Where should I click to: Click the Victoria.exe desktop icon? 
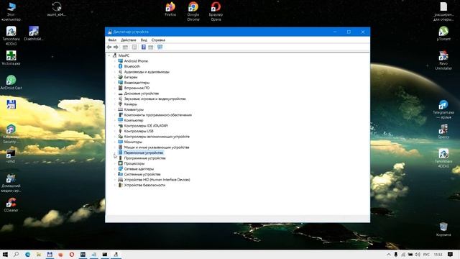tap(11, 58)
